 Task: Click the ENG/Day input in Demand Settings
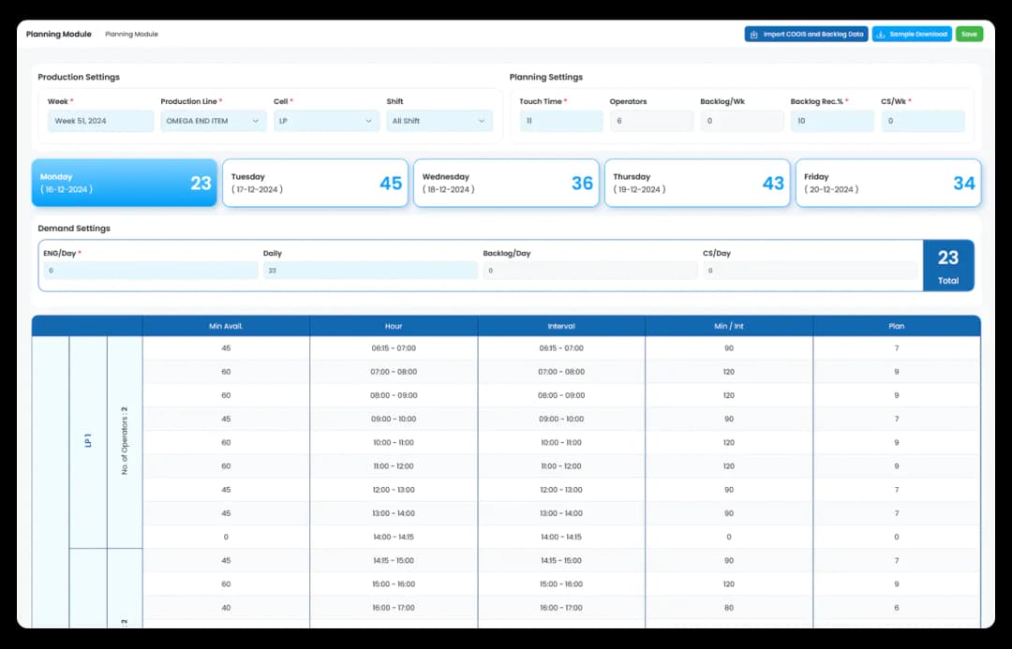point(150,271)
